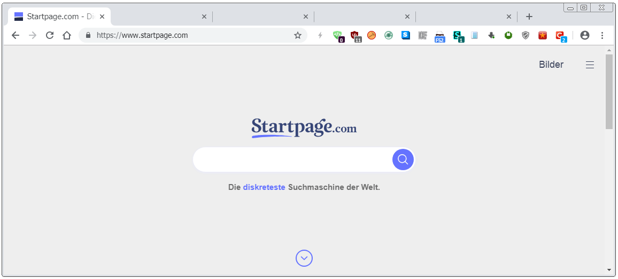Click the gray lightning bolt extension icon
This screenshot has width=618, height=279.
320,35
